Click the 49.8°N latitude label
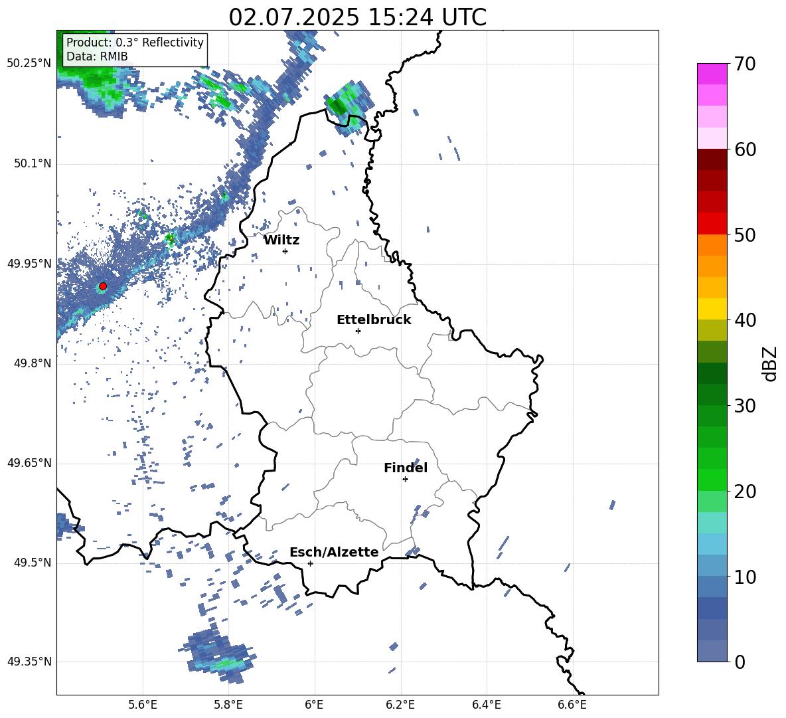786x718 pixels. pos(32,363)
